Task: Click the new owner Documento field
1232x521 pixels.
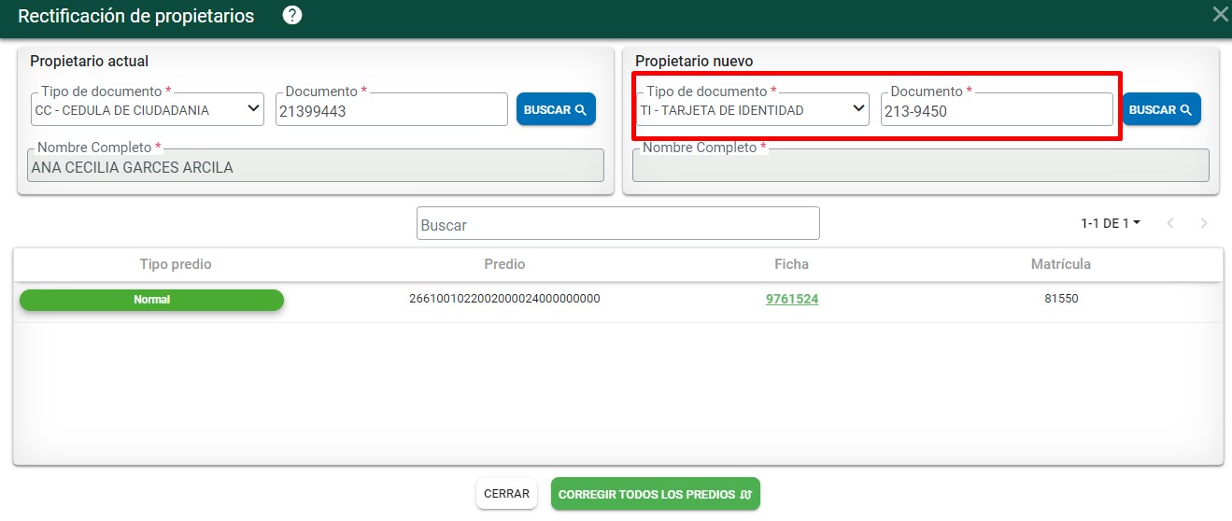Action: click(x=996, y=110)
